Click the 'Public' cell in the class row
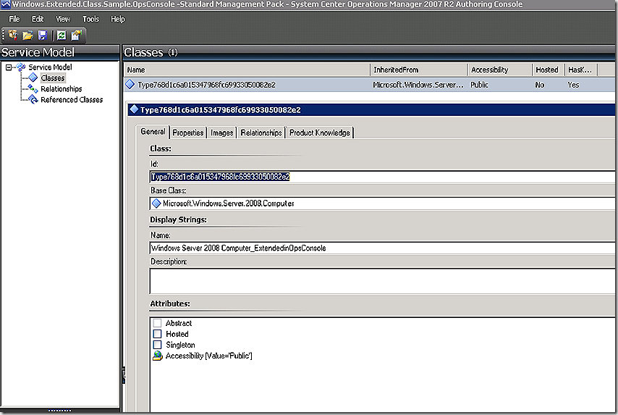The image size is (618, 415). tap(479, 85)
